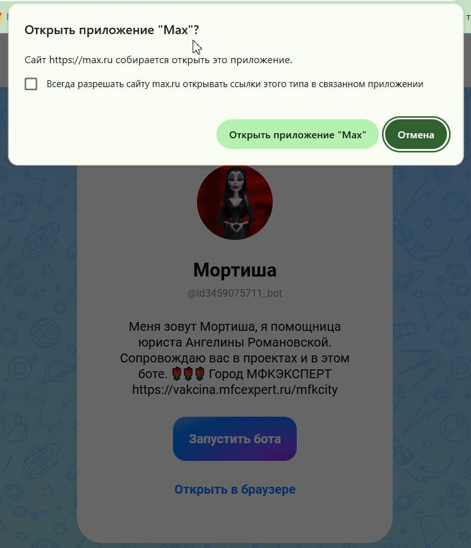Click the first red rose emoji
471x548 pixels.
pyautogui.click(x=177, y=374)
